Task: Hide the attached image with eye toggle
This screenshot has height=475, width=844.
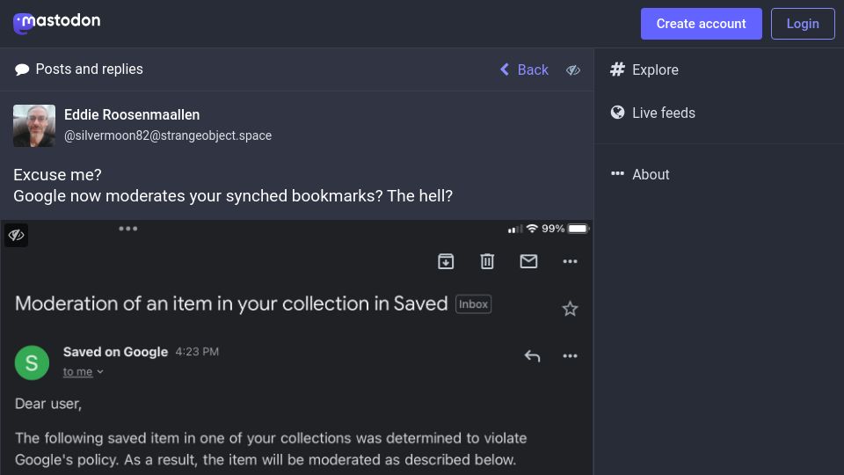Action: [x=16, y=235]
